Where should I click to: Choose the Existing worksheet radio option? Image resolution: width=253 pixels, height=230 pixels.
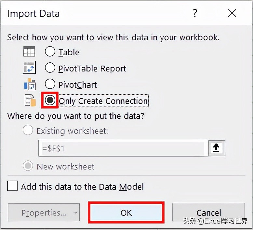click(x=28, y=130)
